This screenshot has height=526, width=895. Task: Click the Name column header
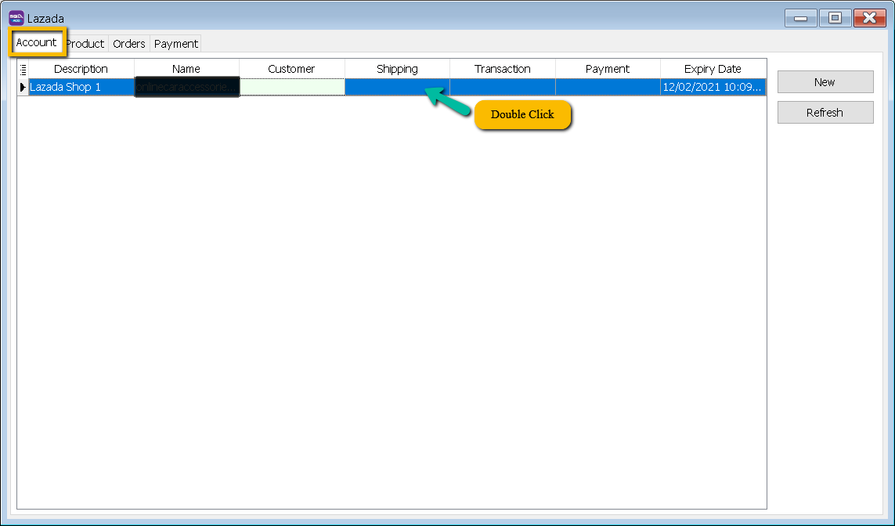pyautogui.click(x=186, y=69)
